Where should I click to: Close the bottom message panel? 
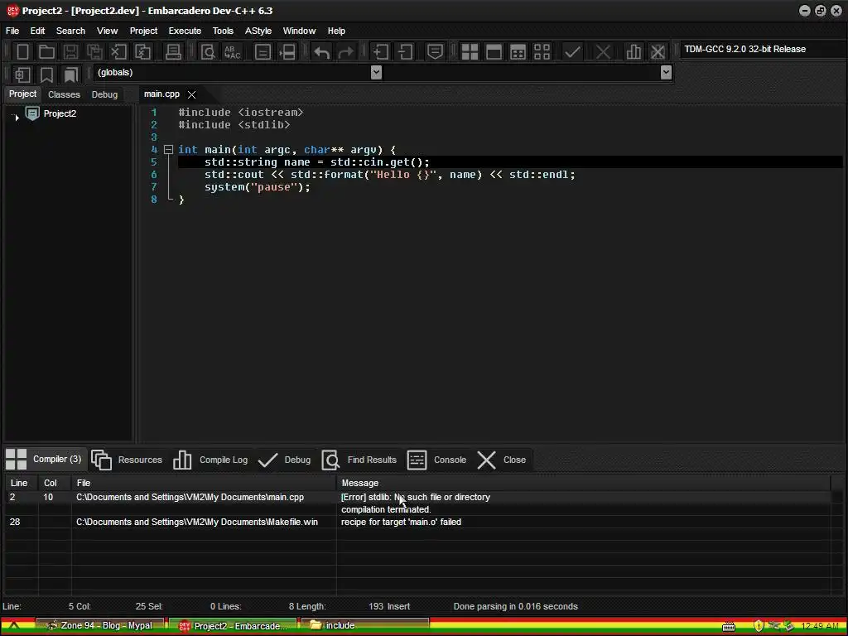(x=501, y=460)
